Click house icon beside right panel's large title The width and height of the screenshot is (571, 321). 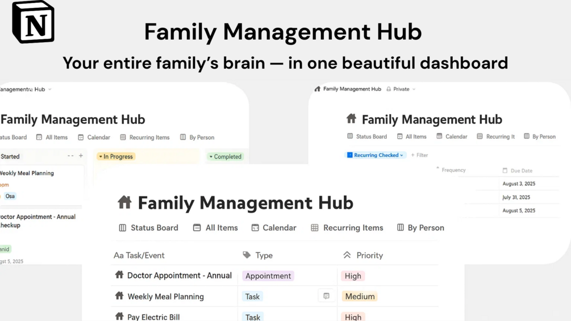352,118
